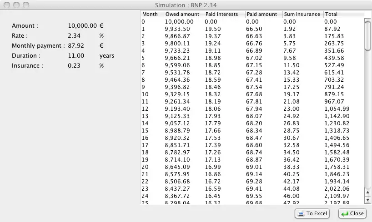Click the Paid interests column header
Viewport: 372px width, 222px height.
pos(225,14)
